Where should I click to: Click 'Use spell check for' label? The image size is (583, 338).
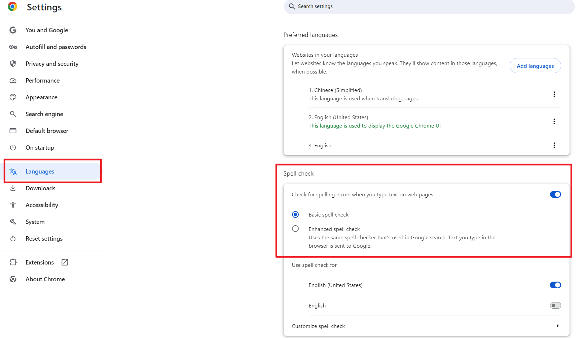click(x=314, y=265)
